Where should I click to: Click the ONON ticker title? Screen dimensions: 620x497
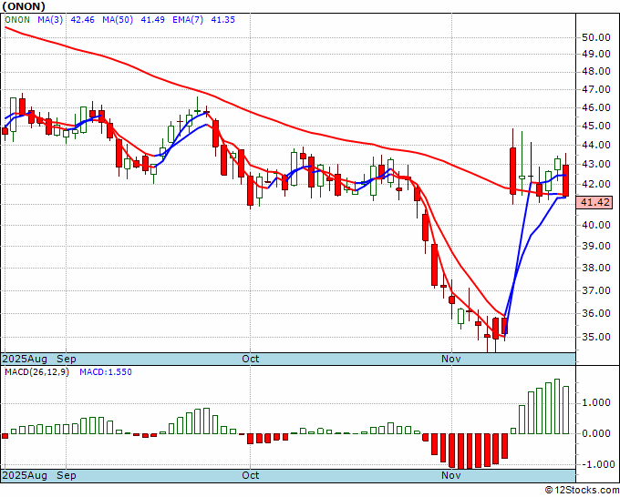click(x=24, y=6)
